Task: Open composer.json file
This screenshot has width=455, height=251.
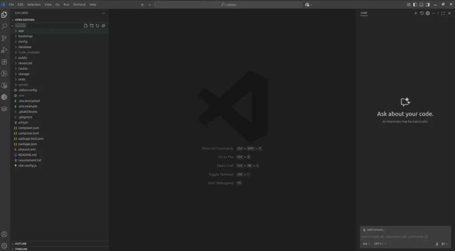Action: click(60, 128)
